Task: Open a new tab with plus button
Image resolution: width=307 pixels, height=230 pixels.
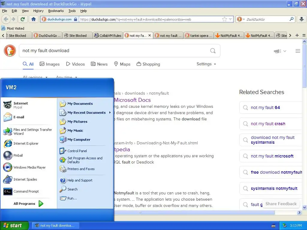Action: [297, 35]
